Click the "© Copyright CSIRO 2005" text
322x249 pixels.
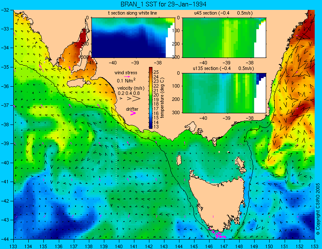pos(318,209)
